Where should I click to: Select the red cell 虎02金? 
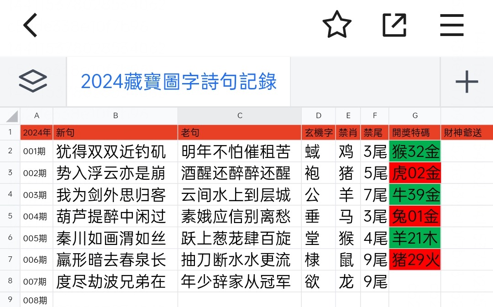(414, 173)
